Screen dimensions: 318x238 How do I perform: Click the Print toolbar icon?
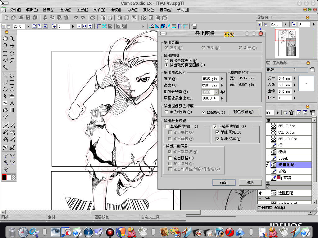[93, 18]
